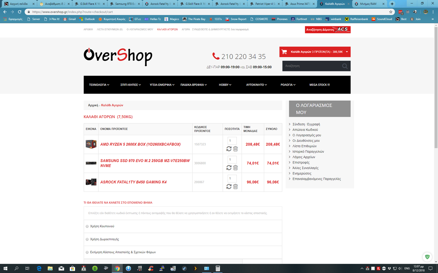
Task: Click the search magnifier icon in site search
Action: 345,66
